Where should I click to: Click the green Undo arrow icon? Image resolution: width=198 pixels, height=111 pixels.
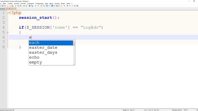(24, 6)
